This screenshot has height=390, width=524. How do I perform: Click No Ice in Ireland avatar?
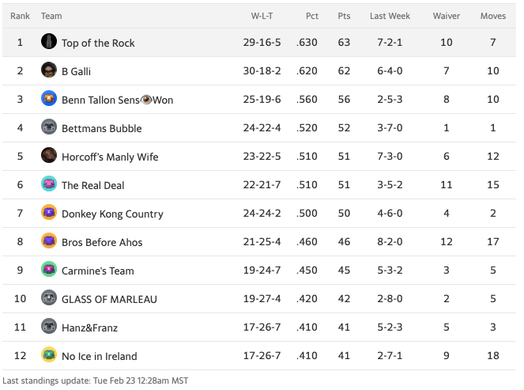click(x=49, y=355)
